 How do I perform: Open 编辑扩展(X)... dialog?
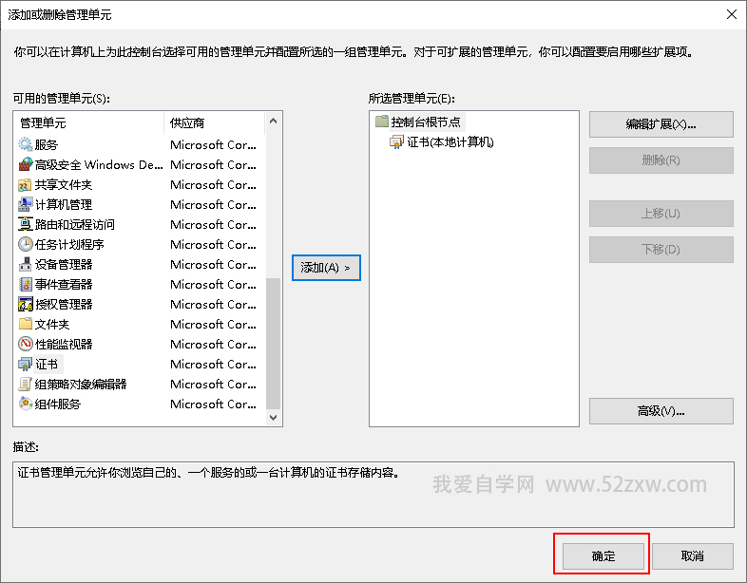661,124
